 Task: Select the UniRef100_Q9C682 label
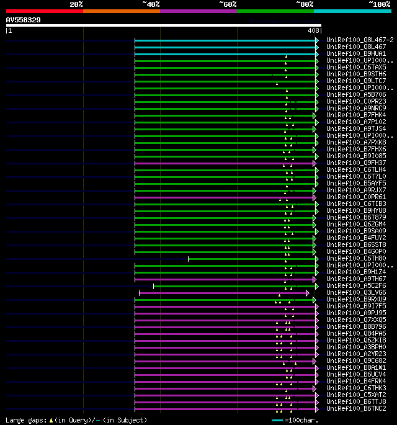point(356,360)
